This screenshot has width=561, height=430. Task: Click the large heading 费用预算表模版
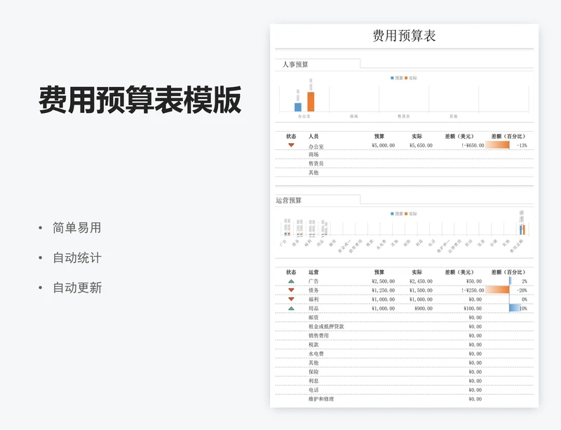(x=140, y=100)
